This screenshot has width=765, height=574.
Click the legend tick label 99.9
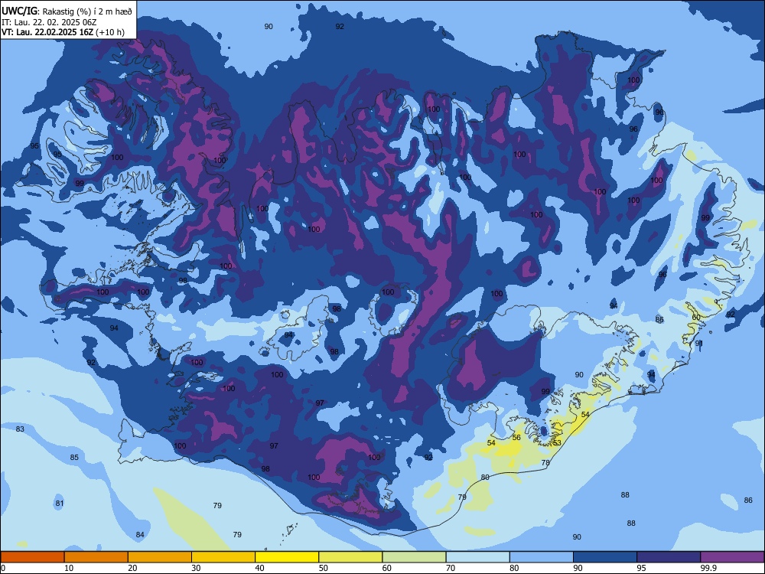[708, 568]
